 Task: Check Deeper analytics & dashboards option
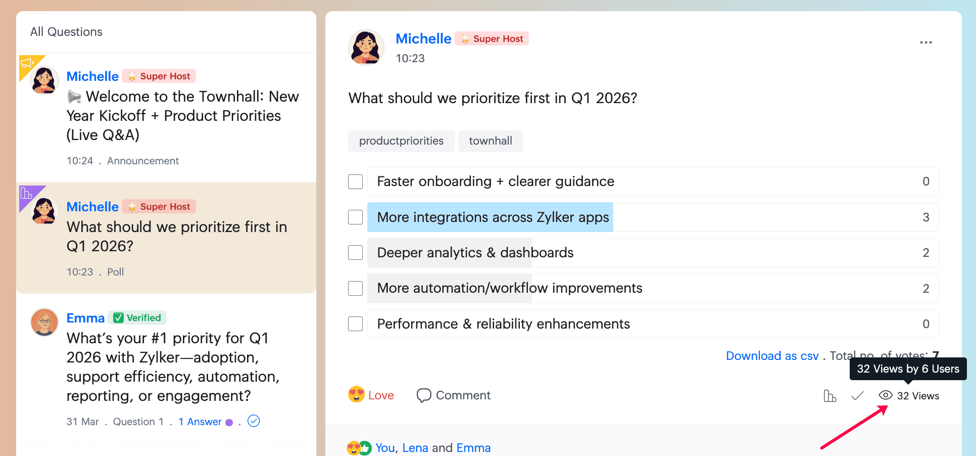pos(355,253)
